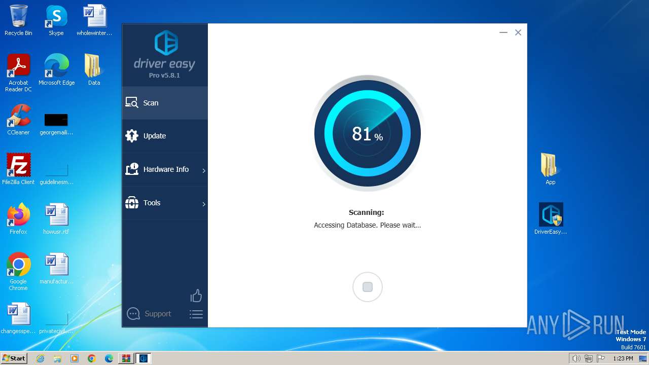Open the manufactur Word document

tap(56, 268)
